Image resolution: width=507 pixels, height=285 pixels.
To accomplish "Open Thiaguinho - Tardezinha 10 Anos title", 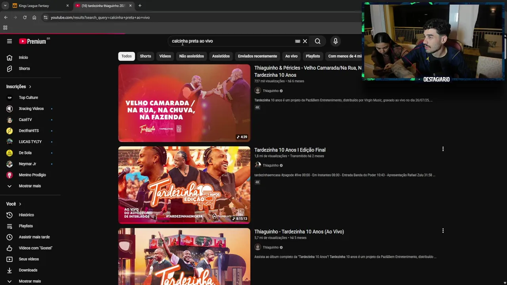I will coord(299,232).
